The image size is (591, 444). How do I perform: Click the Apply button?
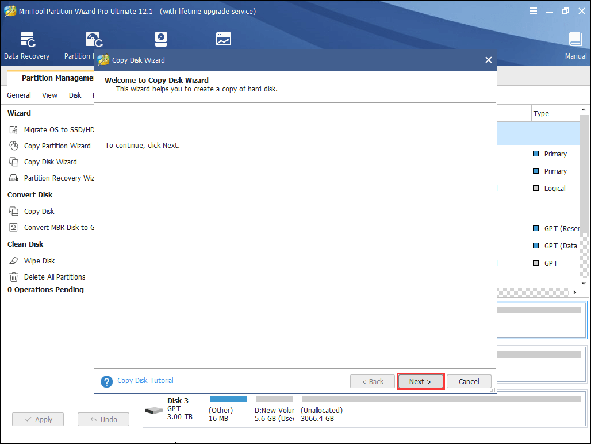pos(38,419)
